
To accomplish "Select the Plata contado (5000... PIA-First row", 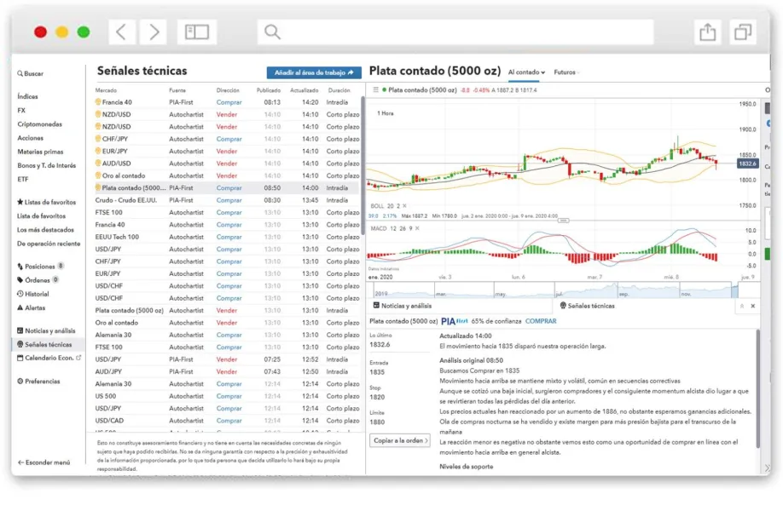I will click(226, 188).
